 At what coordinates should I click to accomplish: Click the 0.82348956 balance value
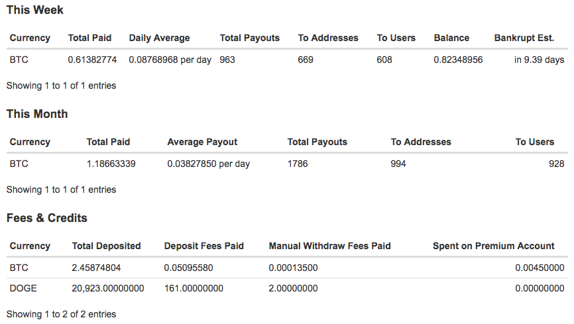point(458,60)
